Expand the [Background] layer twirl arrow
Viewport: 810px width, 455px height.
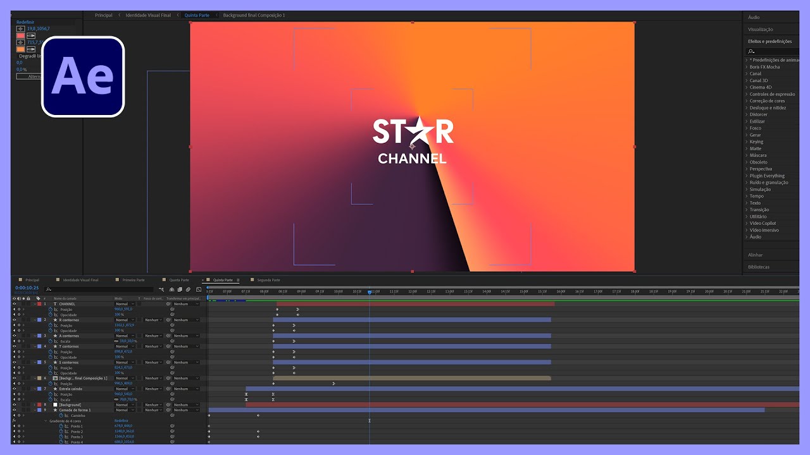coord(34,404)
